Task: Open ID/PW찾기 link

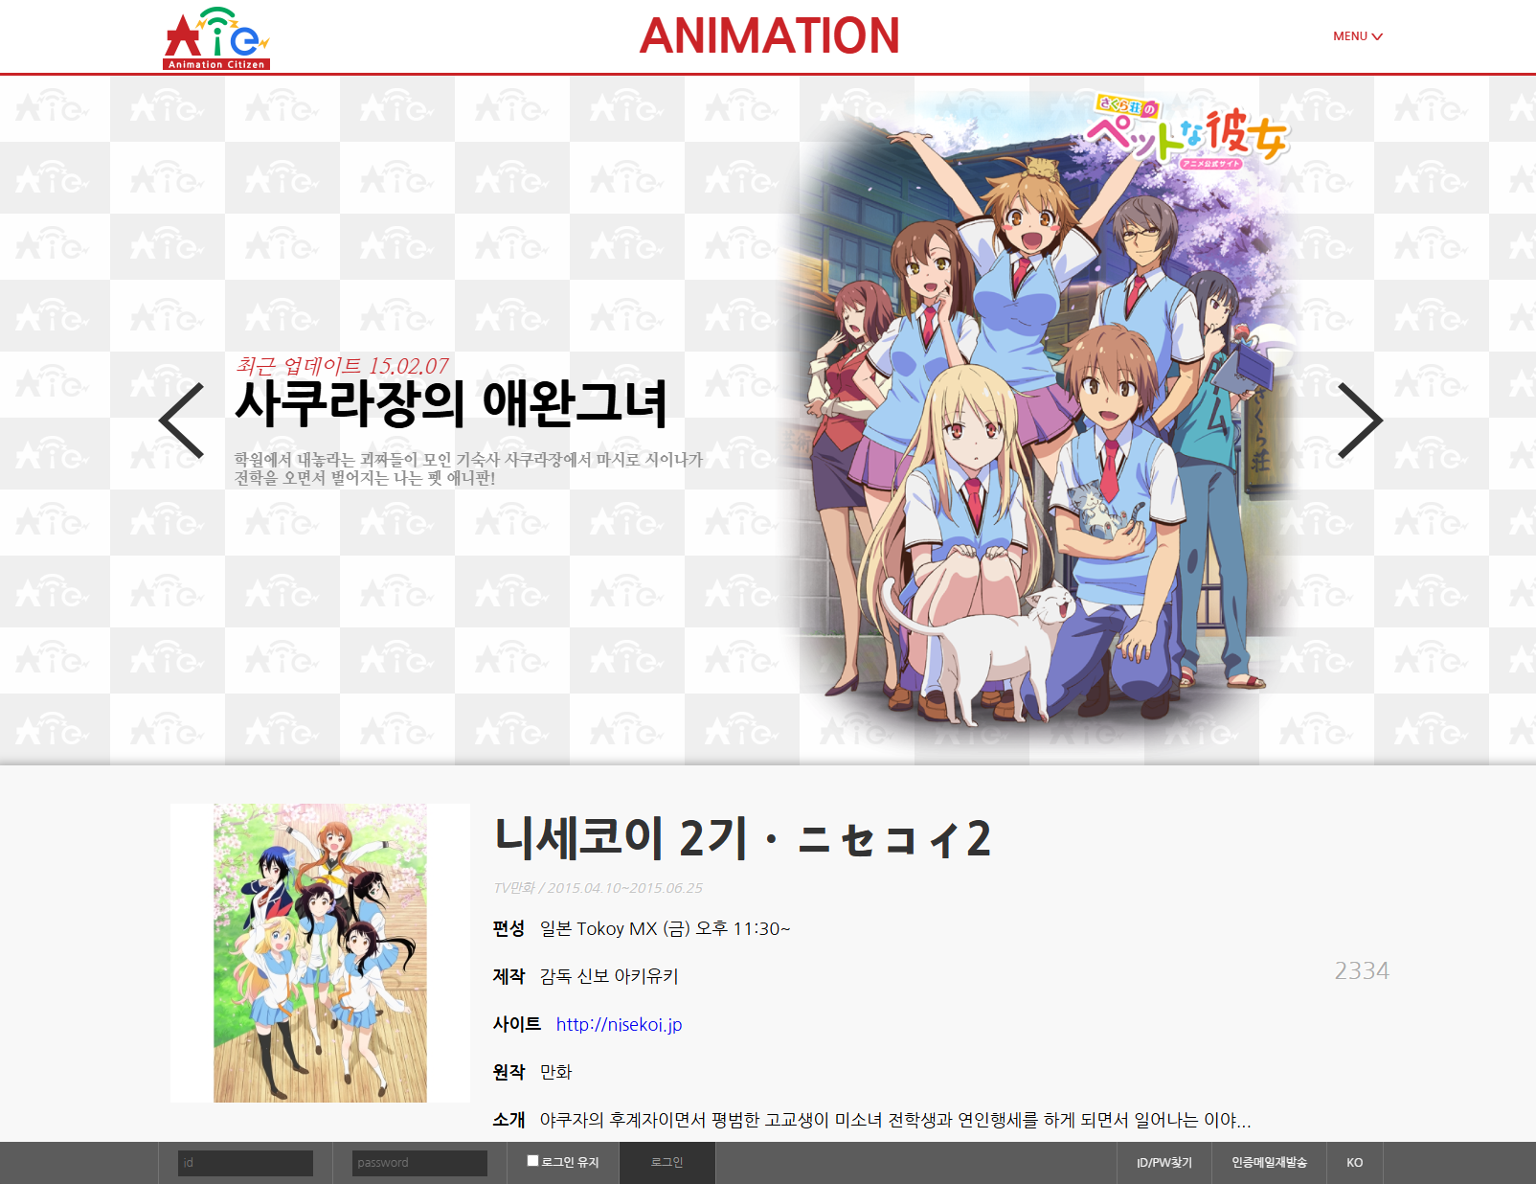Action: tap(1164, 1163)
